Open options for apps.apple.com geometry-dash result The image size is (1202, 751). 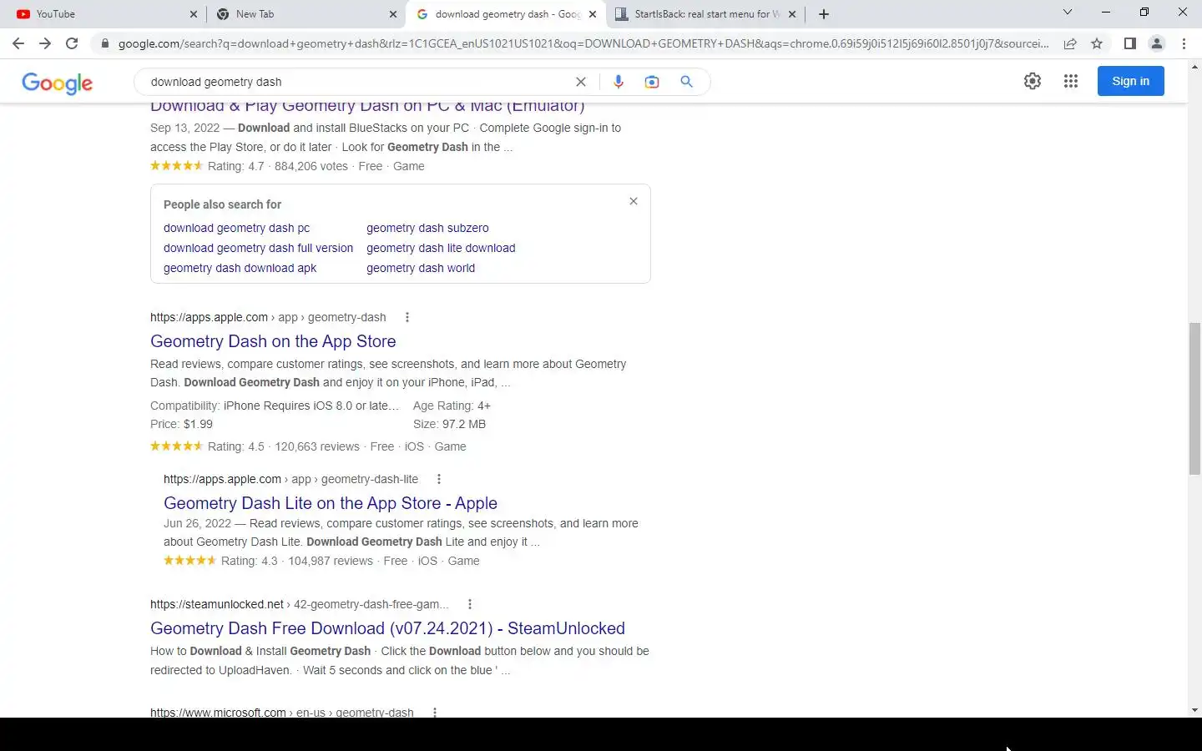[407, 317]
